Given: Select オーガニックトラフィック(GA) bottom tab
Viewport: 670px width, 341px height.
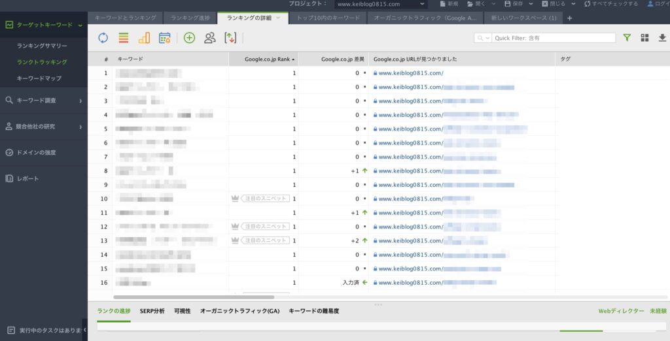Looking at the screenshot, I should [239, 311].
